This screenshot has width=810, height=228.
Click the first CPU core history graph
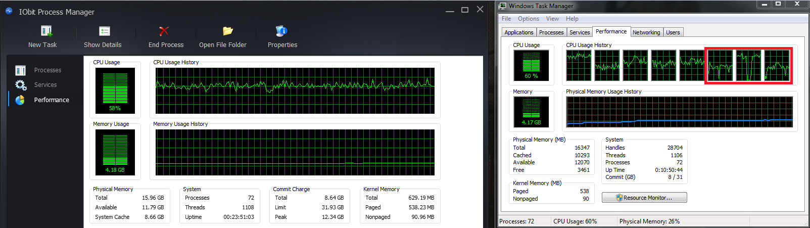579,65
